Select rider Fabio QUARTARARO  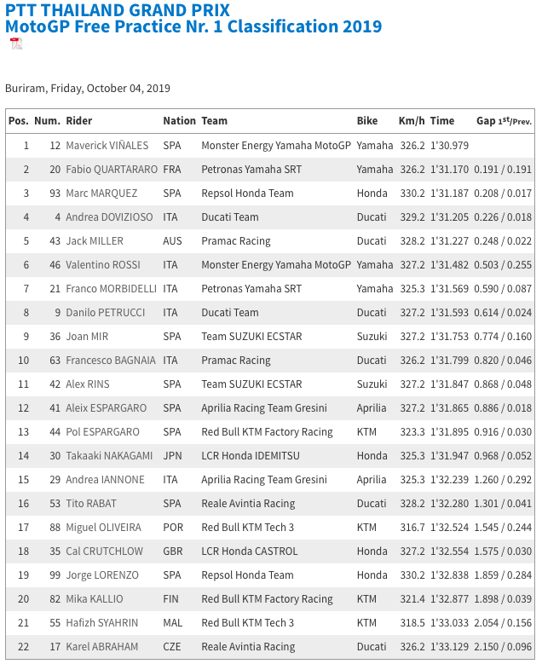[x=112, y=170]
